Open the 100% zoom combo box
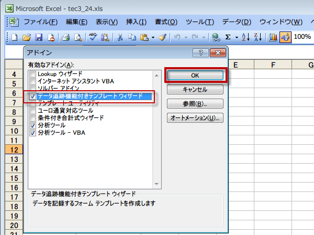 (302, 37)
